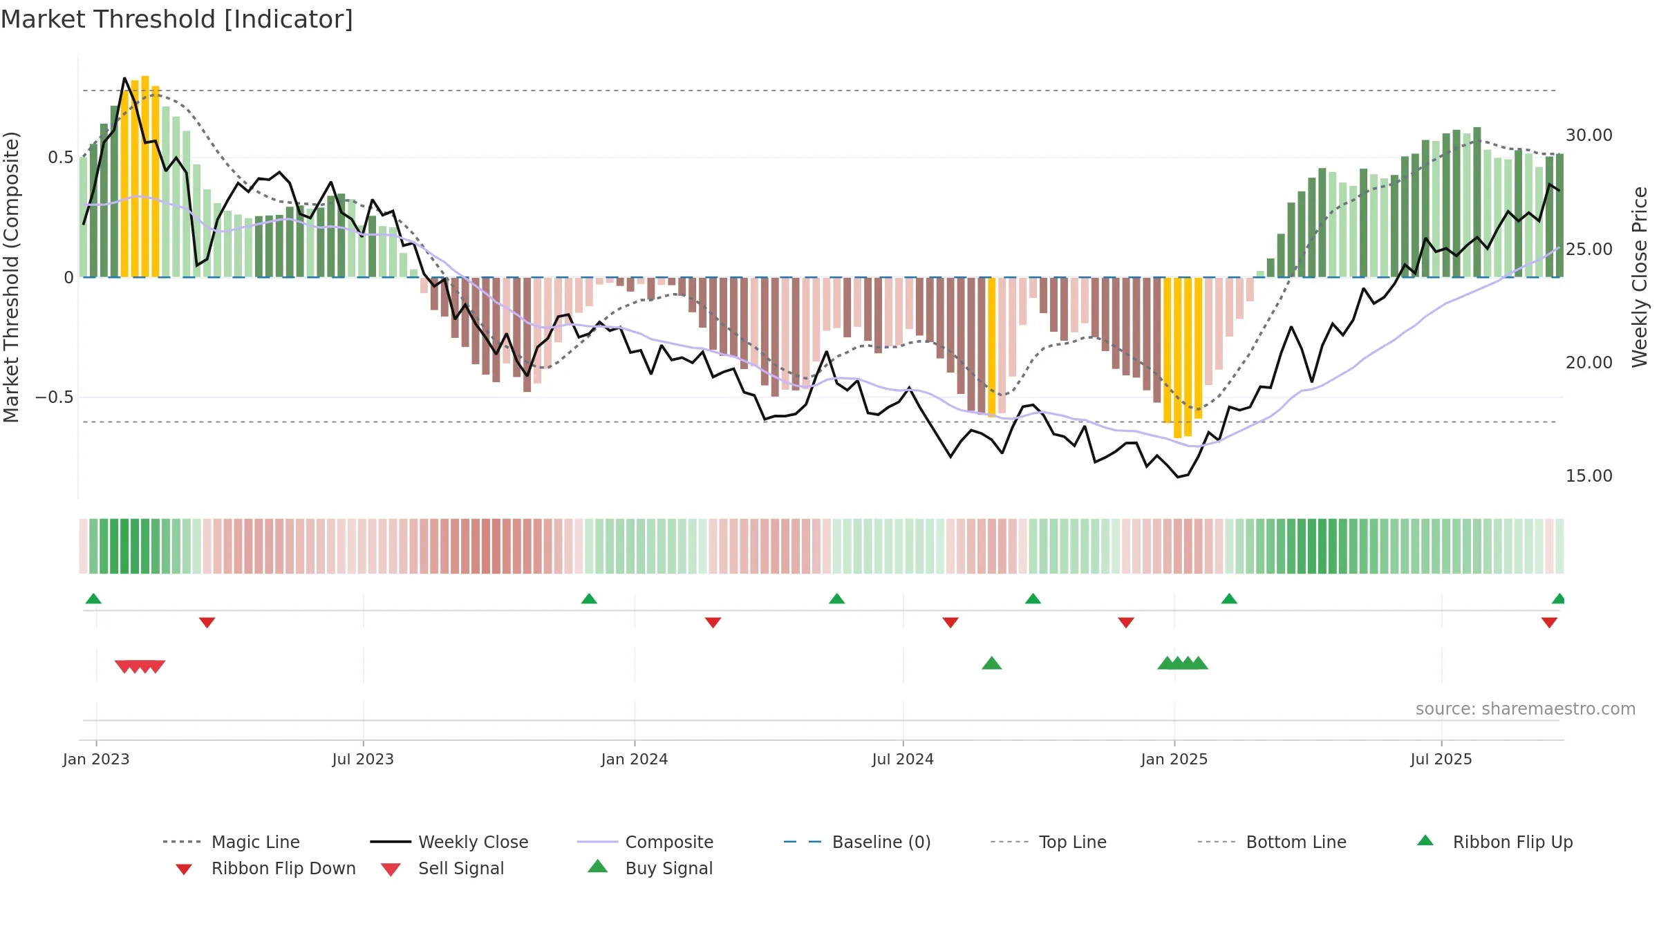1659x933 pixels.
Task: Click the source: sharemaestro.com text
Action: coord(1526,708)
